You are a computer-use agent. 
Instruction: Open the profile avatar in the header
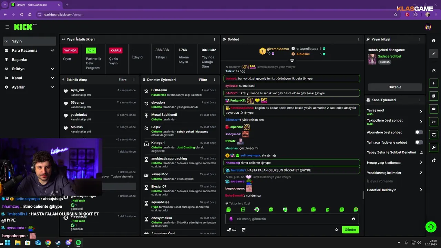[428, 27]
